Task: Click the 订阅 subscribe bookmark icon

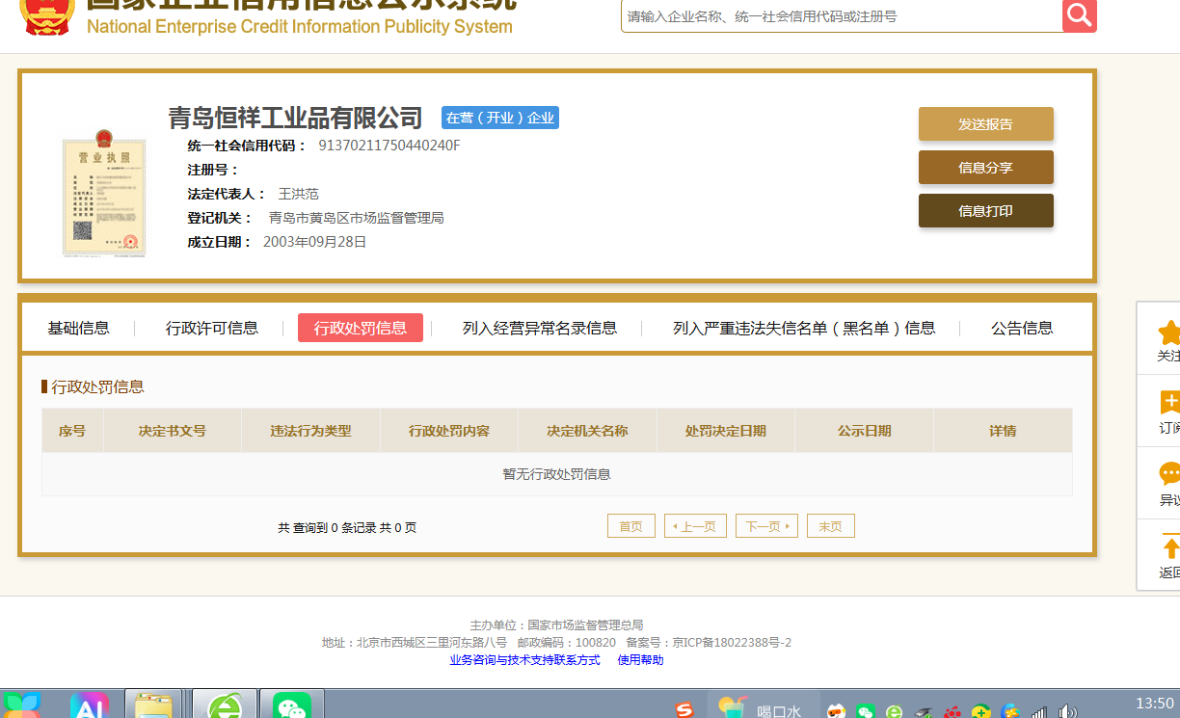Action: (x=1169, y=403)
